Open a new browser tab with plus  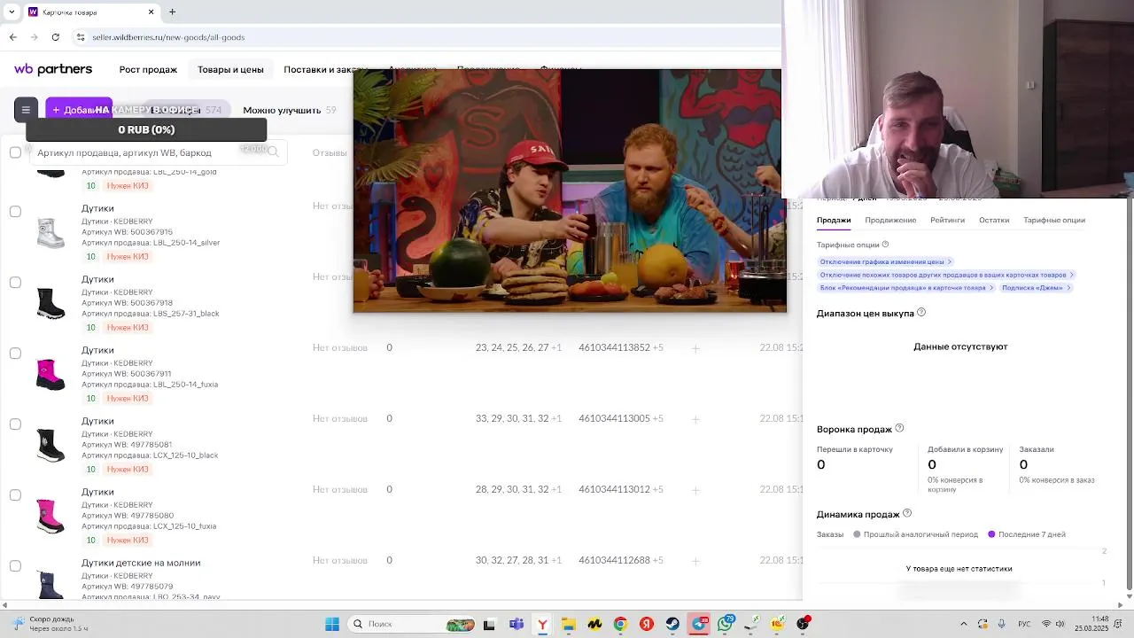[172, 12]
